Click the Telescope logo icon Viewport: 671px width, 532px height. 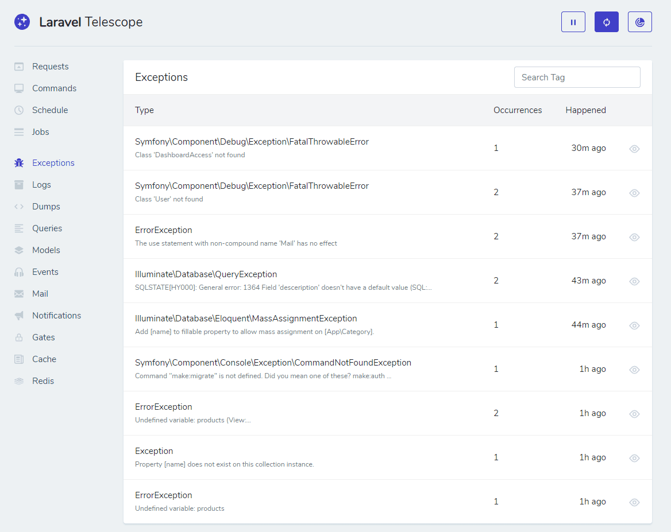[x=22, y=22]
